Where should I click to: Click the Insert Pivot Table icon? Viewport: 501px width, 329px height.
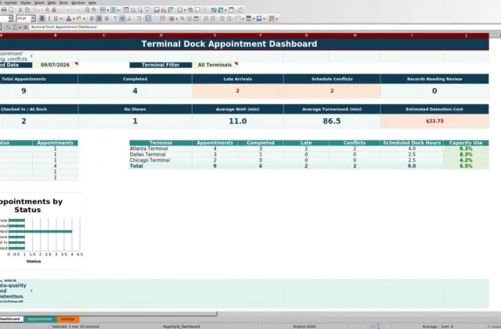click(171, 10)
